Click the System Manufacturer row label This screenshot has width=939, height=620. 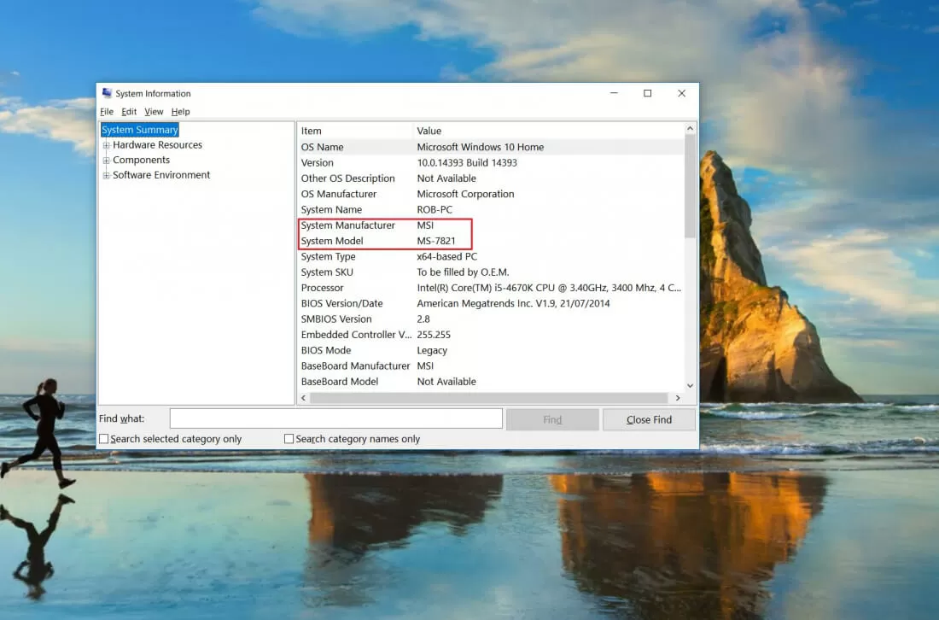(x=348, y=225)
